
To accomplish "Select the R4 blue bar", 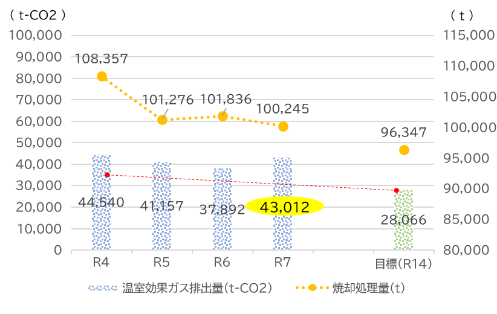I will click(x=102, y=202).
